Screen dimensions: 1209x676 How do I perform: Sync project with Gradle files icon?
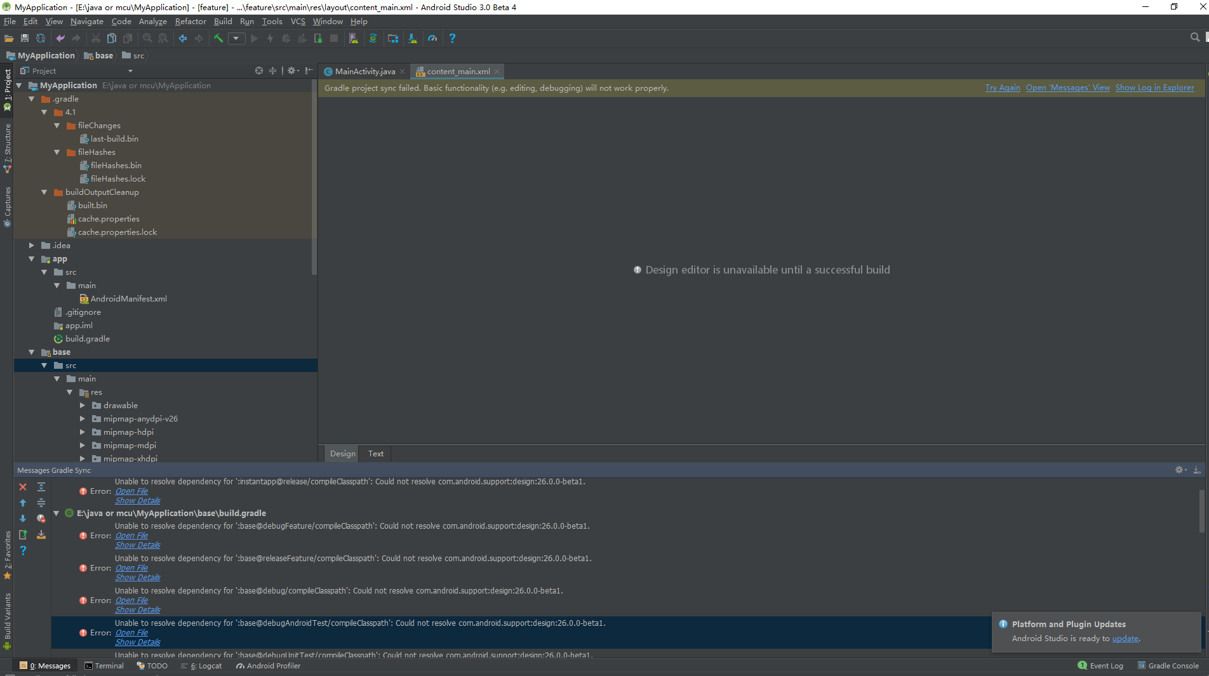pos(373,39)
